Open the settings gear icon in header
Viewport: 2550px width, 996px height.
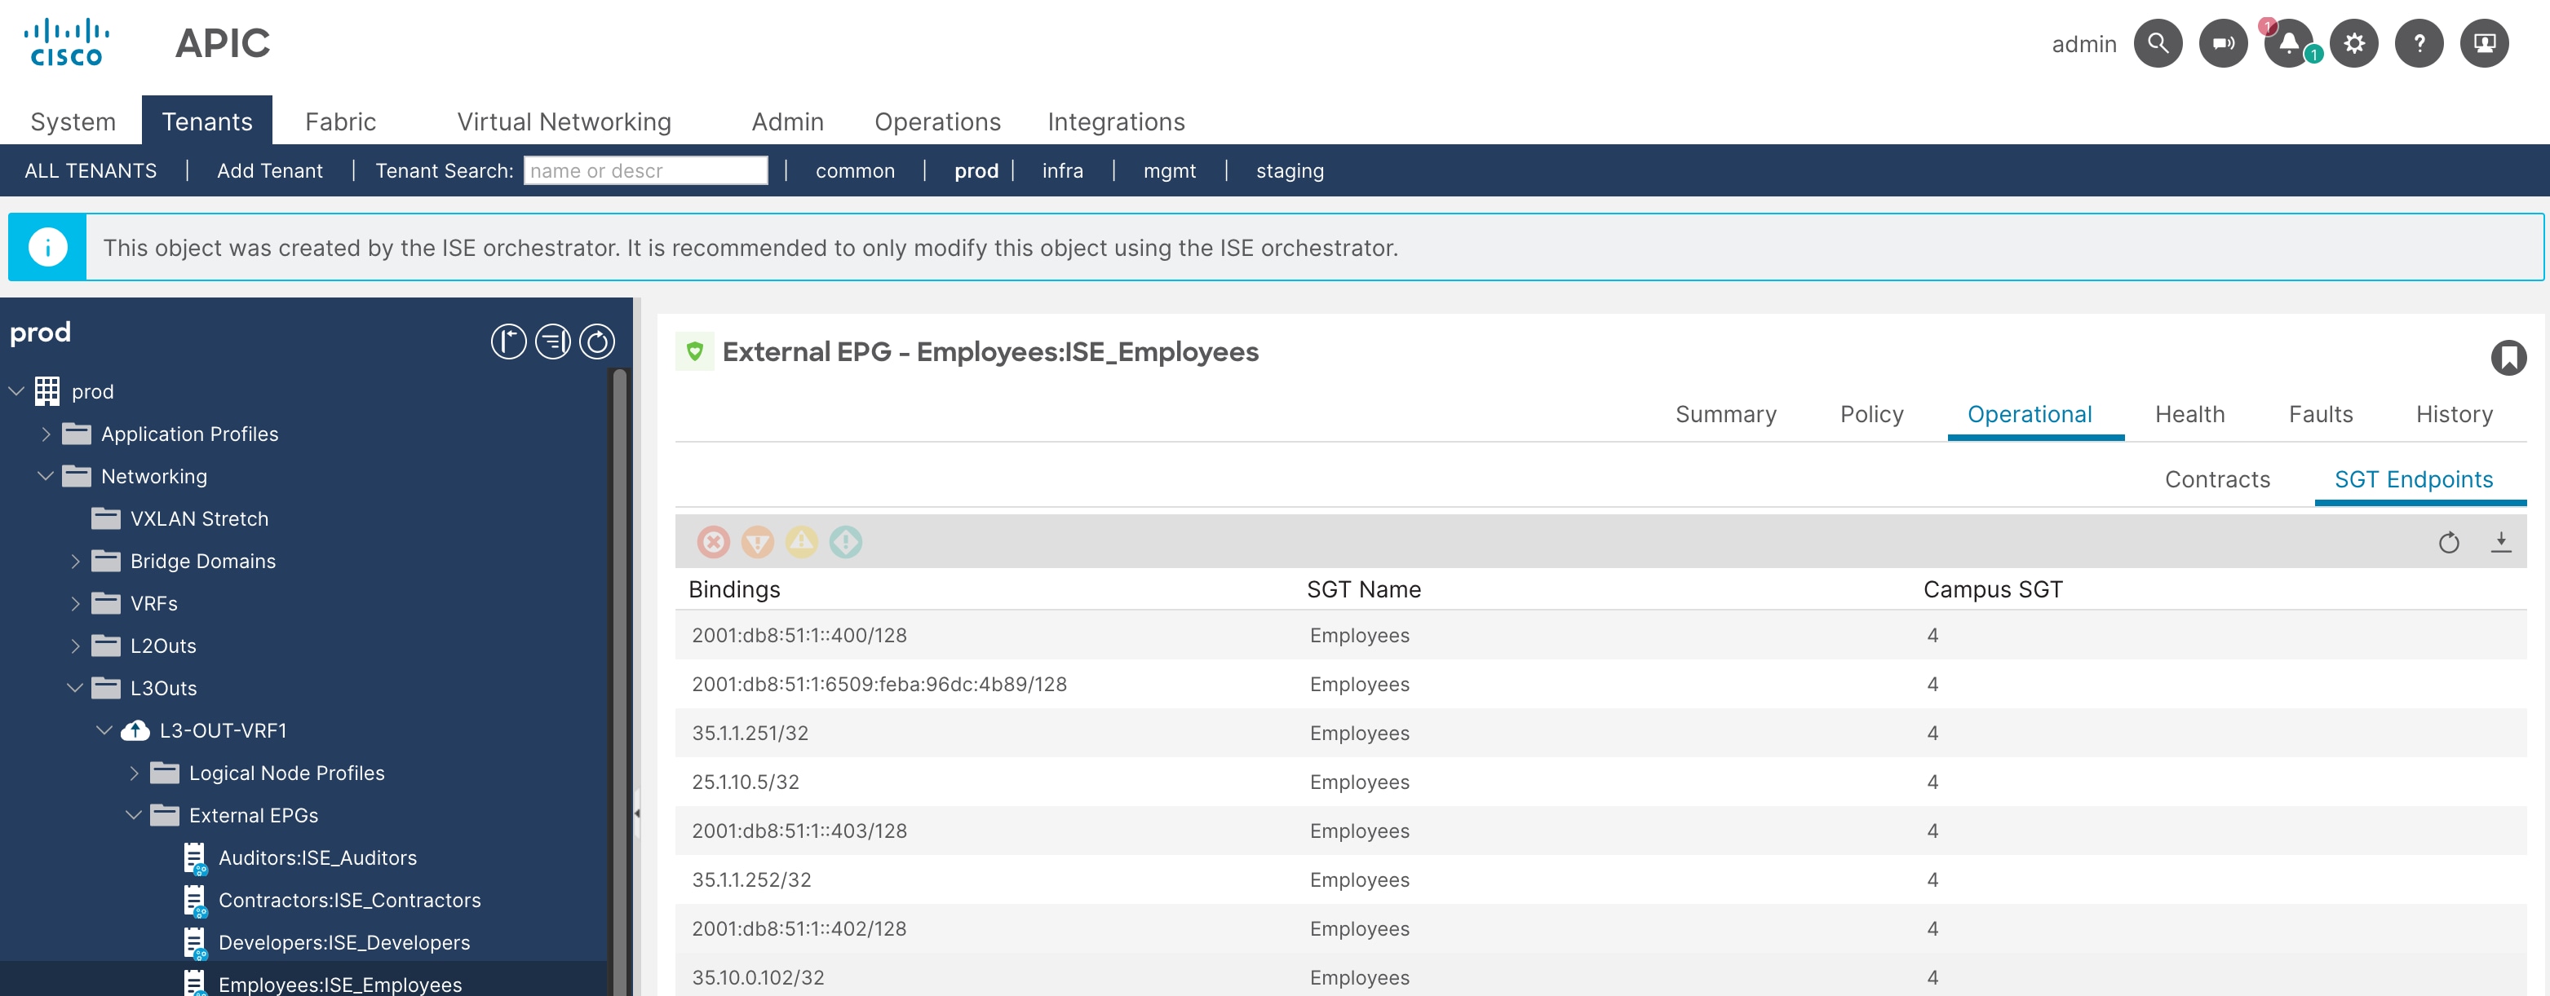pyautogui.click(x=2353, y=43)
